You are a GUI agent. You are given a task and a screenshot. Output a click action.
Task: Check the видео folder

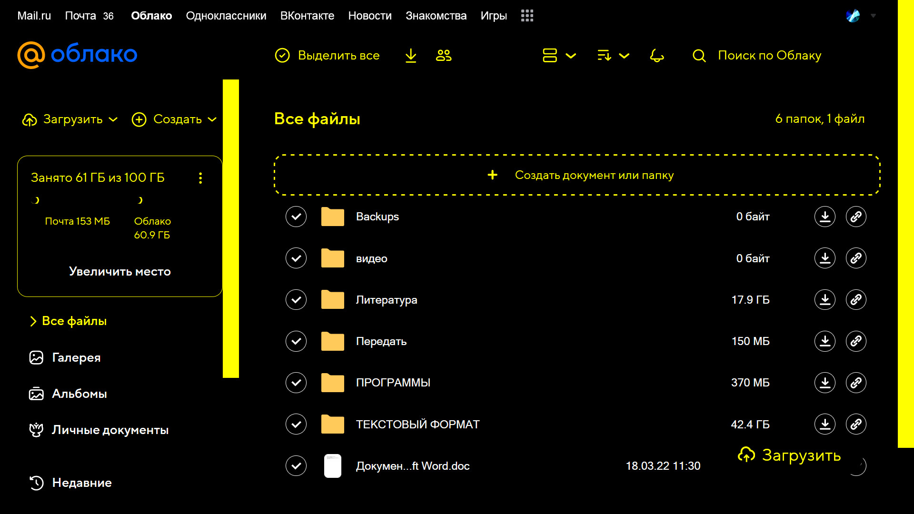tap(296, 258)
